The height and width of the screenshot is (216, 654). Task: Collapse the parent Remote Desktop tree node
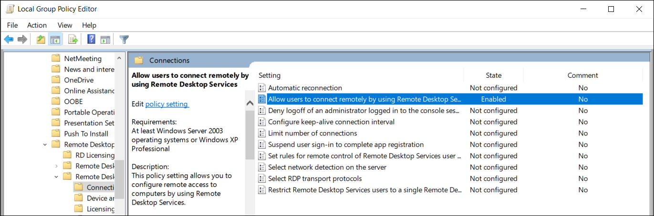45,144
